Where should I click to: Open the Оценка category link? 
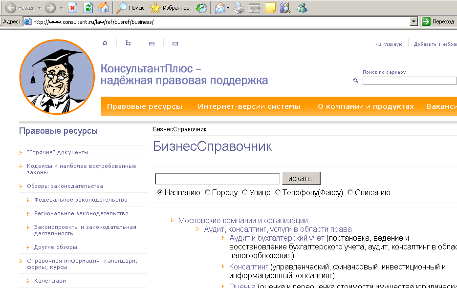tap(242, 286)
